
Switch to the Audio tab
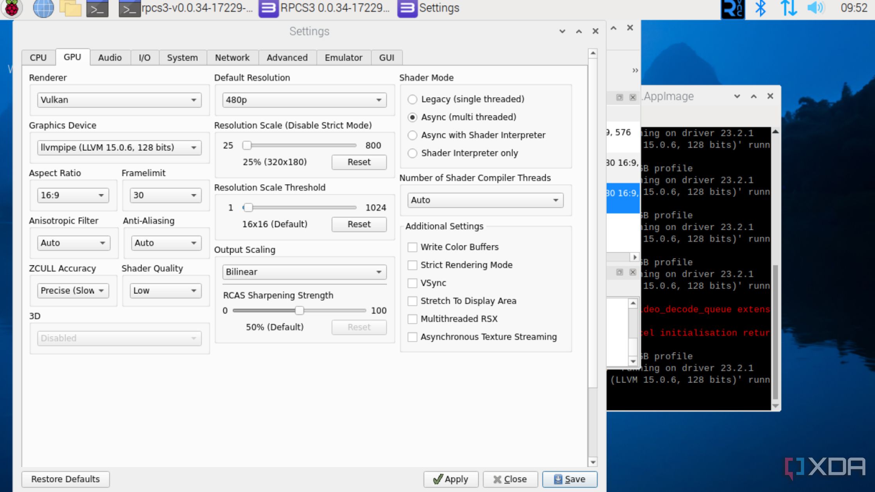110,58
